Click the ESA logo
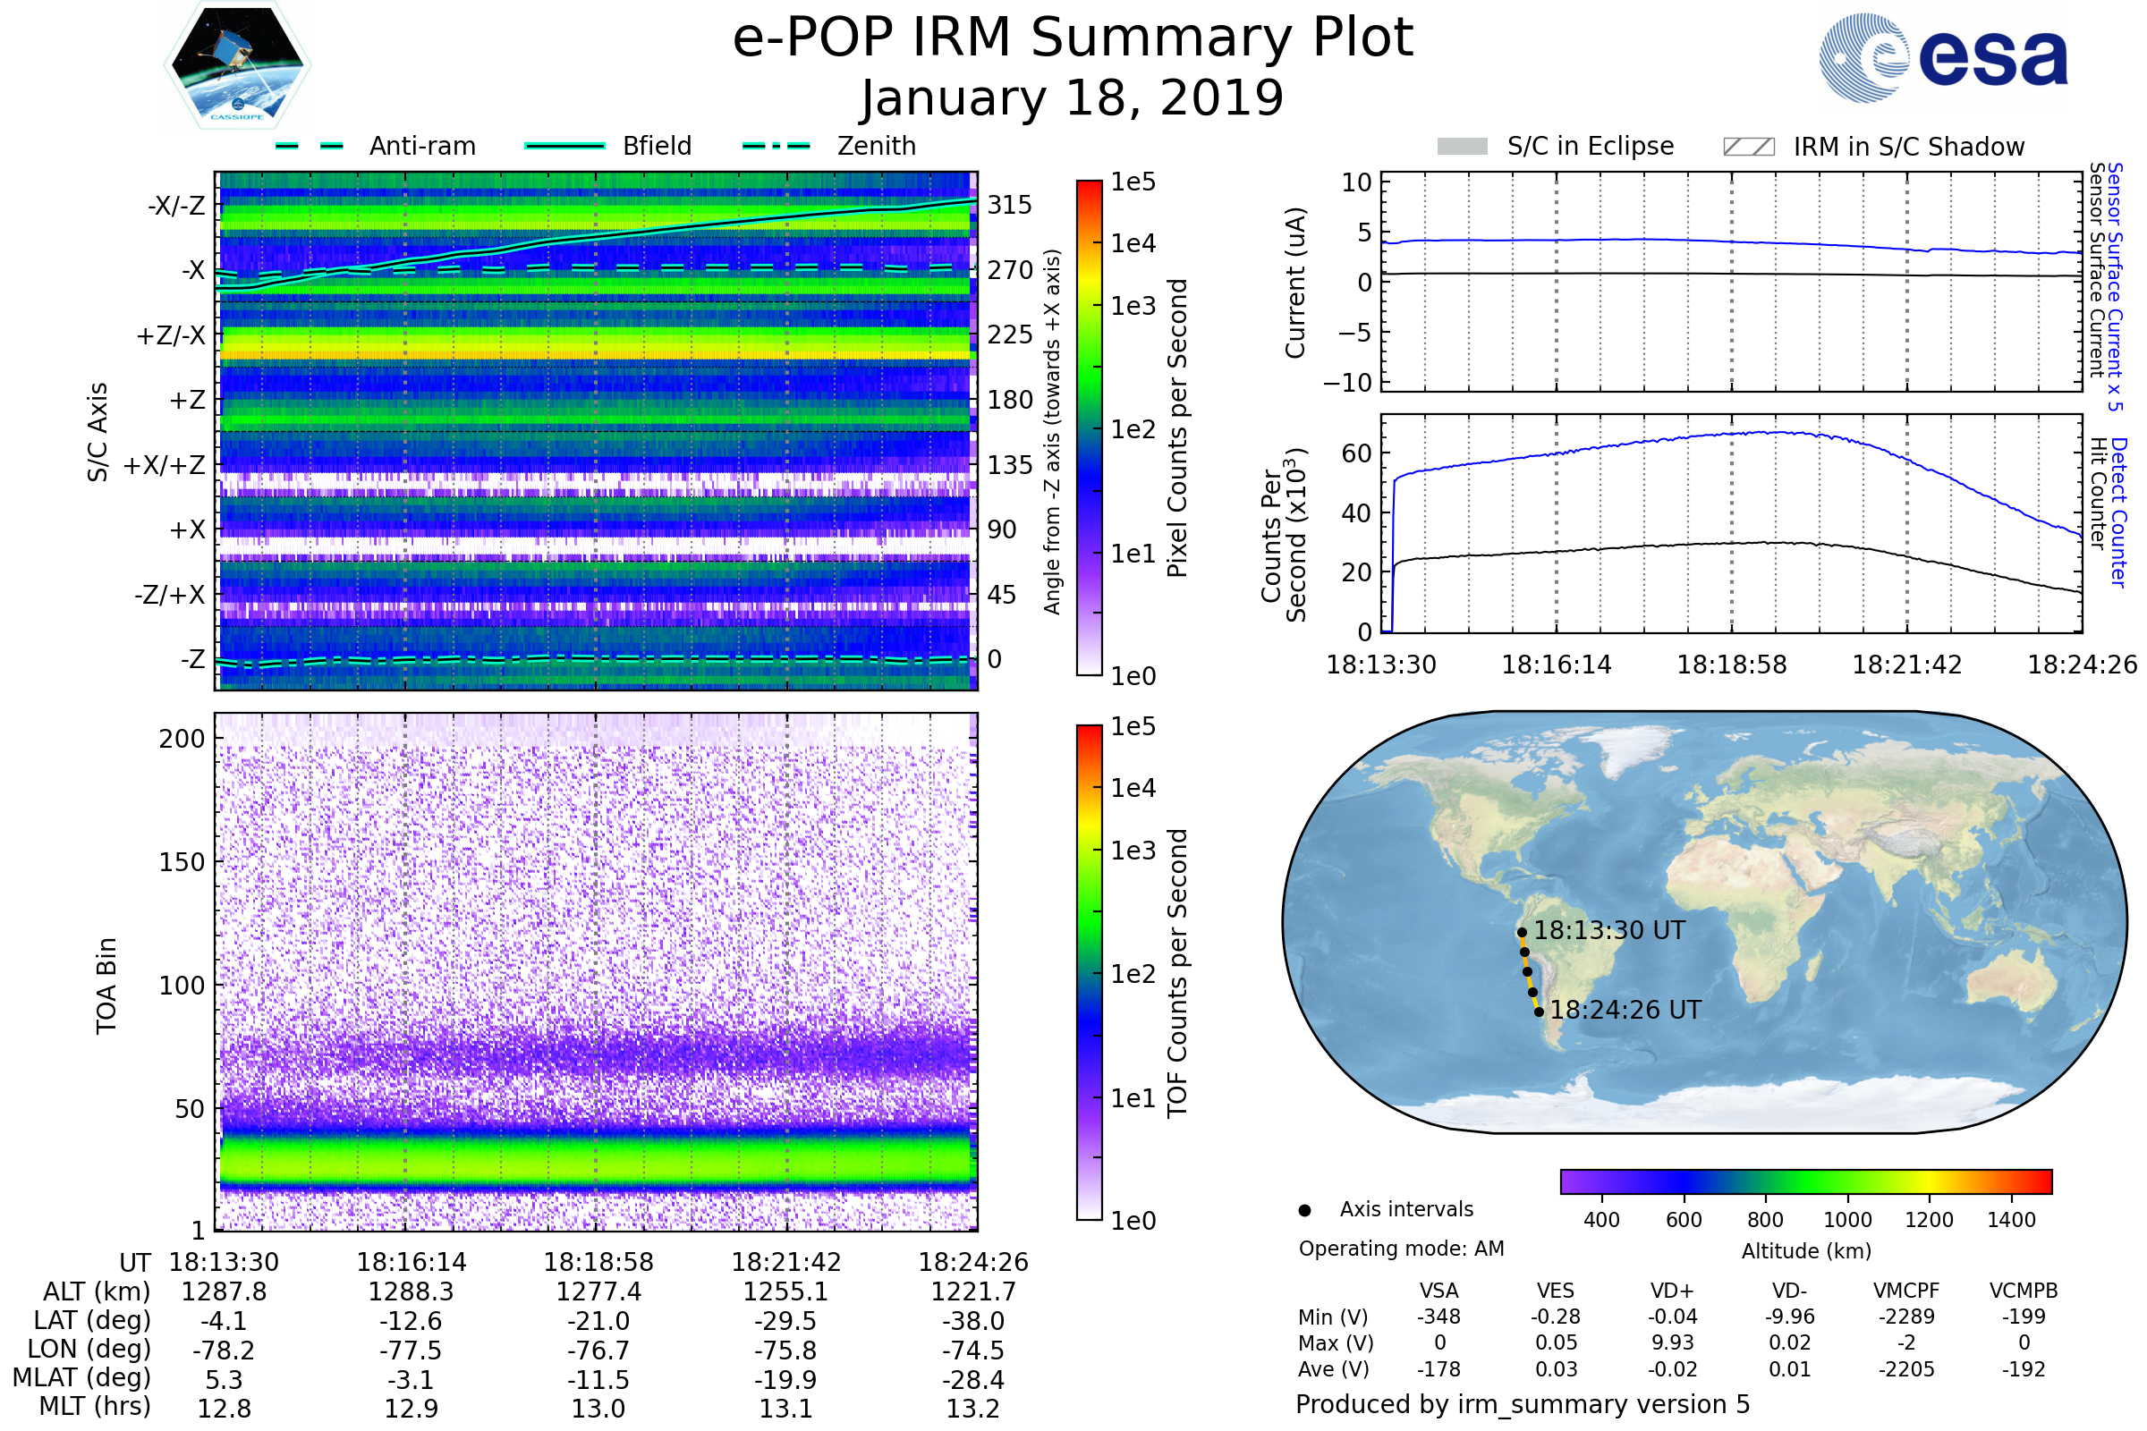 pos(1943,57)
